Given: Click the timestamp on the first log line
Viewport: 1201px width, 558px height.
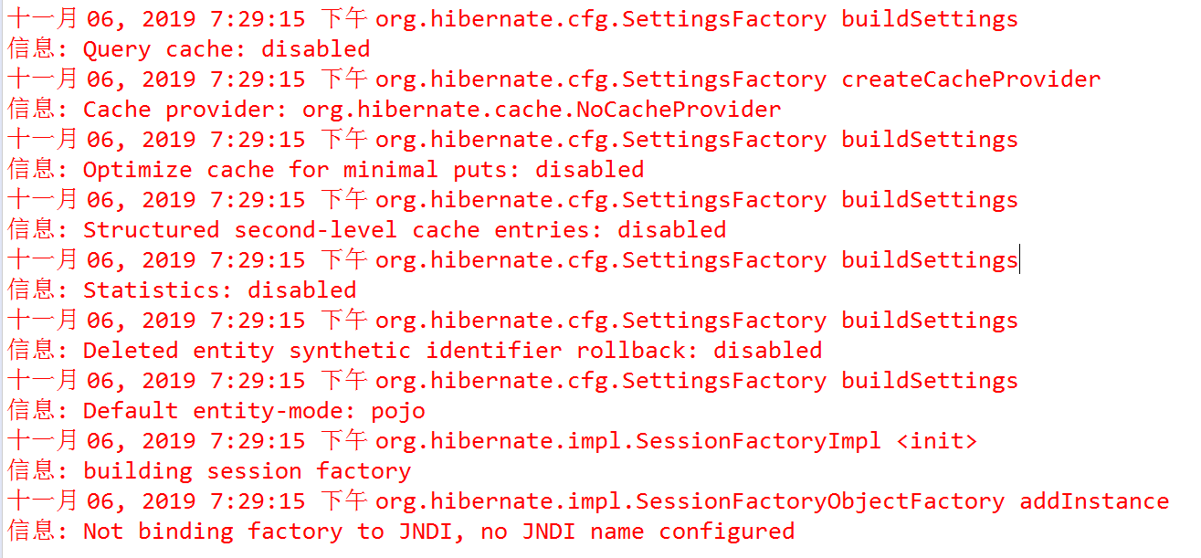Looking at the screenshot, I should pyautogui.click(x=187, y=19).
